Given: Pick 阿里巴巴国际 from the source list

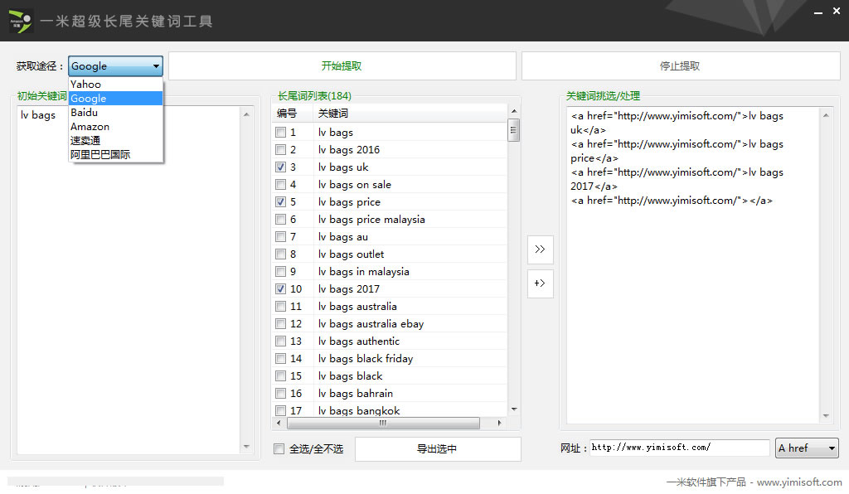Looking at the screenshot, I should (x=115, y=154).
